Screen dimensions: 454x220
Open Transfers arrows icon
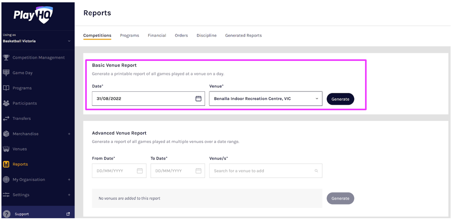pyautogui.click(x=6, y=118)
